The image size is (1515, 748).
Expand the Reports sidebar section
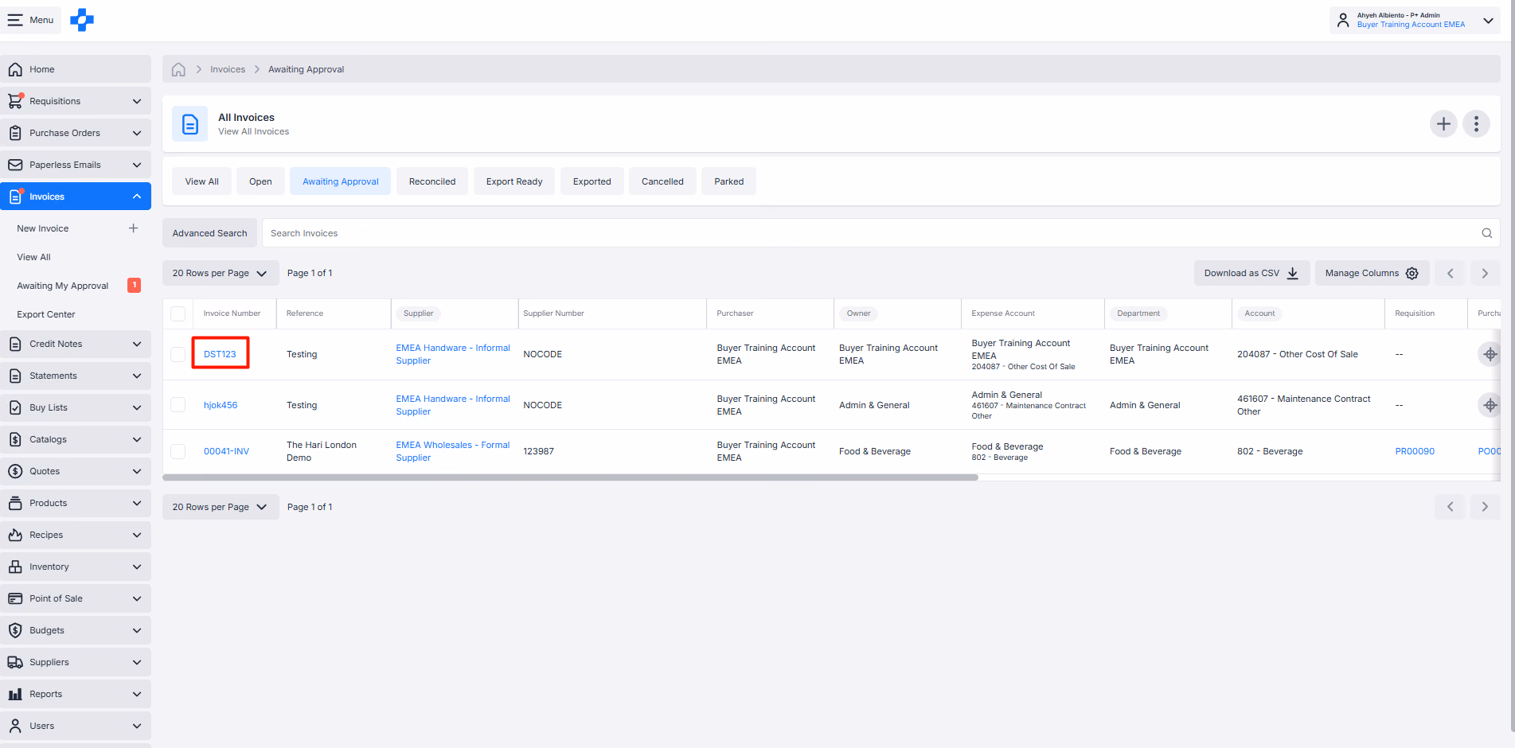pos(137,694)
